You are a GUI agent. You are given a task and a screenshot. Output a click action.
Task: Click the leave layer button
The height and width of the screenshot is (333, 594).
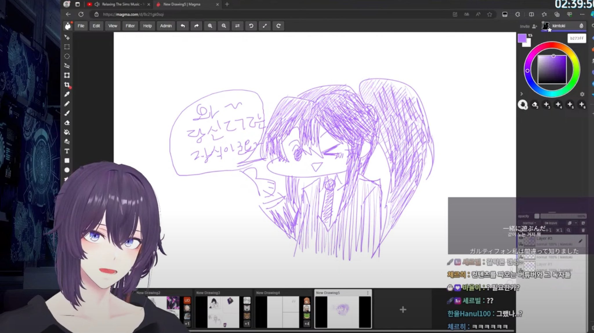pos(551,223)
